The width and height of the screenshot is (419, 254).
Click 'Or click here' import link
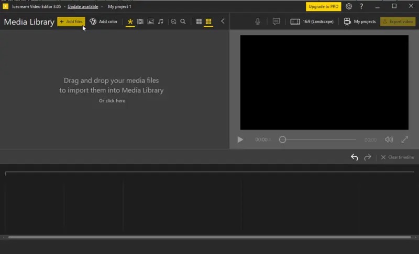[112, 101]
